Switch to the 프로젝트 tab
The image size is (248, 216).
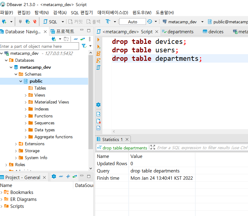coord(62,31)
